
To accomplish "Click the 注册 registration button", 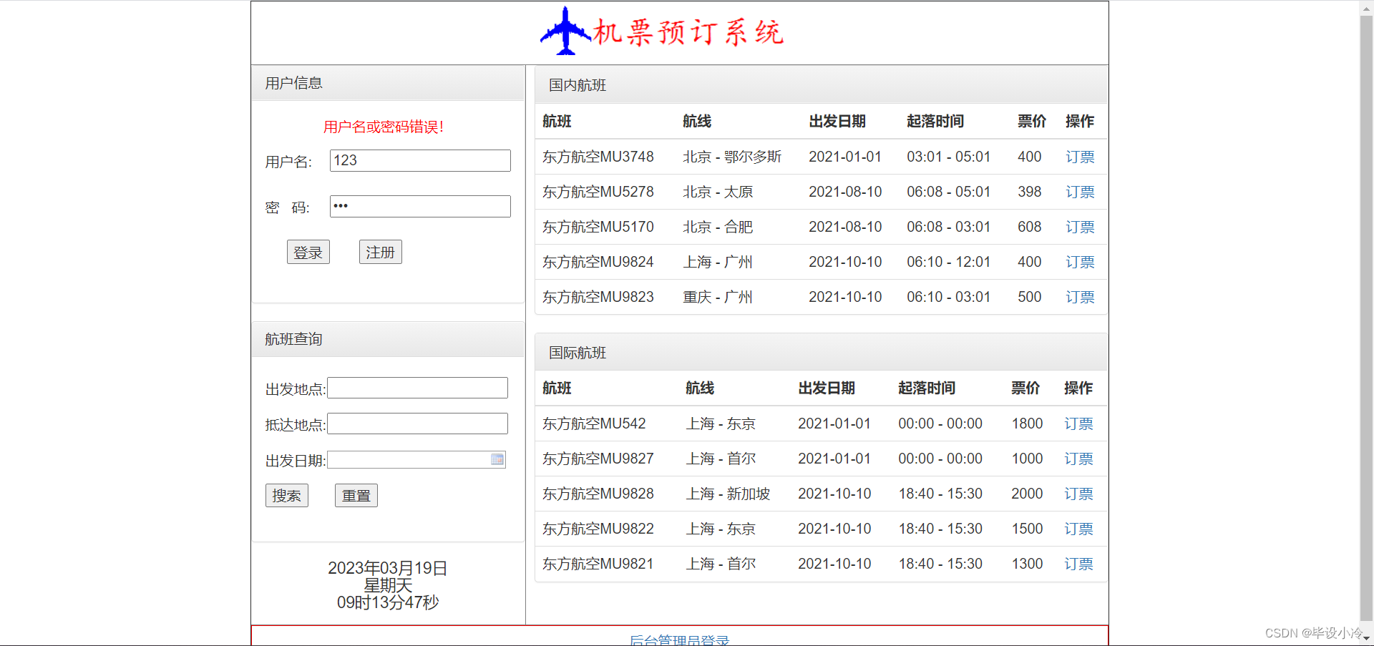I will pyautogui.click(x=380, y=251).
